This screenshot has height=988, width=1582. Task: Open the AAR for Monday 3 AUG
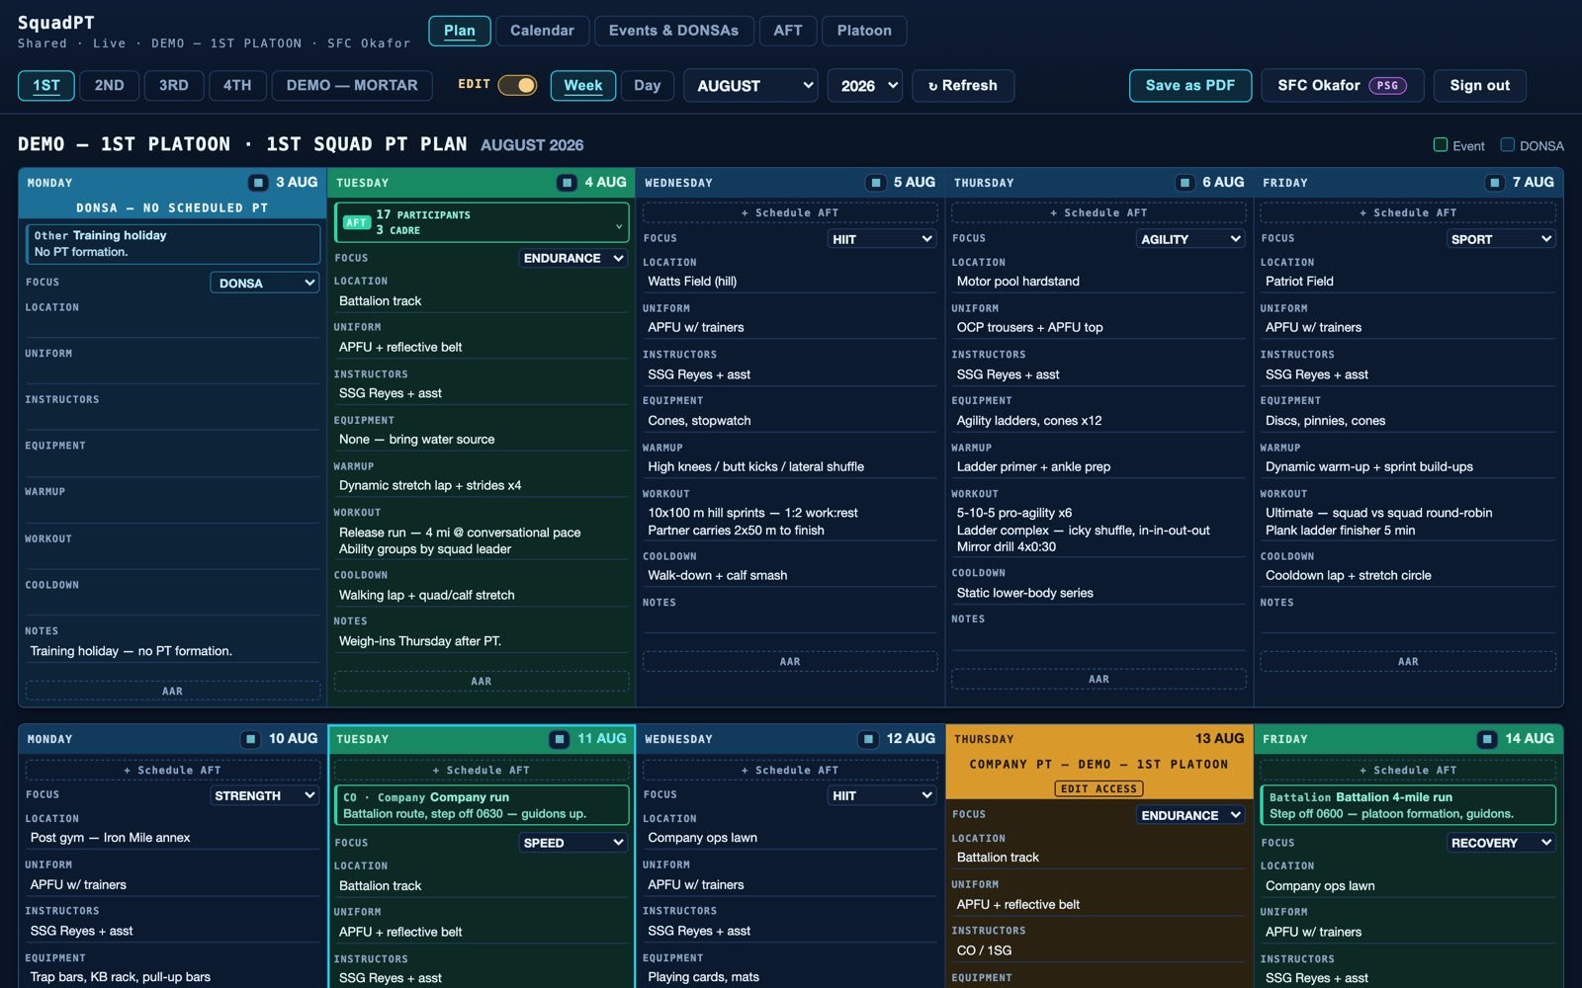(173, 692)
